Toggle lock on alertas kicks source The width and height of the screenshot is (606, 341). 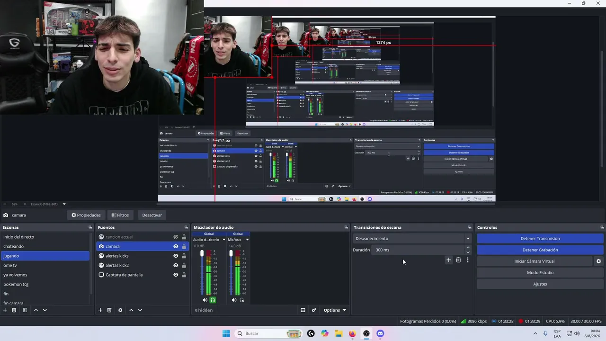coord(184,256)
